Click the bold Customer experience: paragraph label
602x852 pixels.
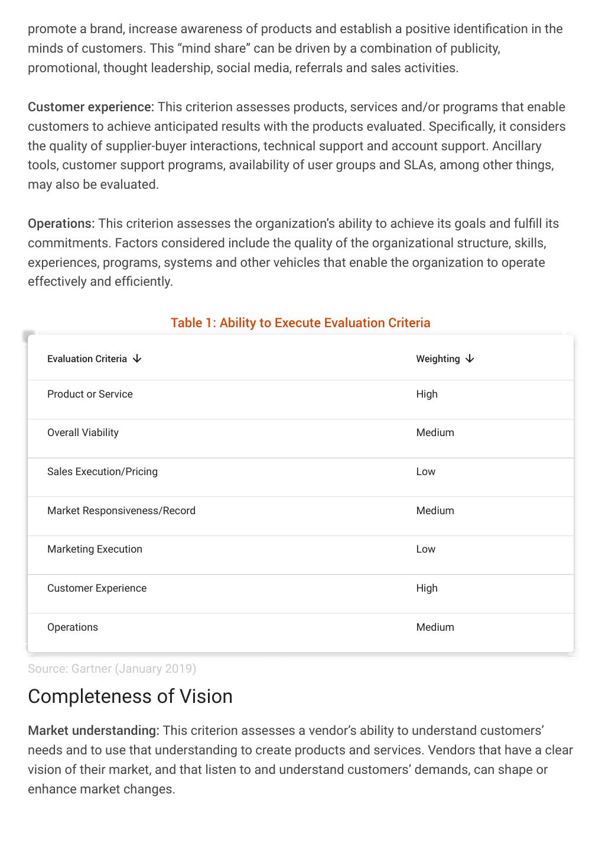coord(90,107)
